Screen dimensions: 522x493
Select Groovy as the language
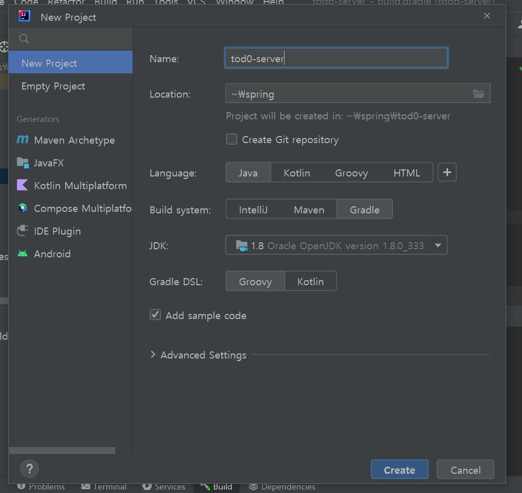click(x=351, y=172)
